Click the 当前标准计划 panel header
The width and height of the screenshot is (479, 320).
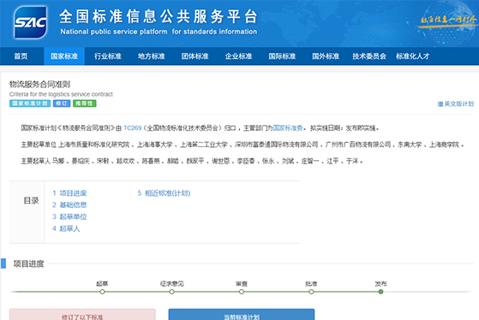[x=242, y=315]
